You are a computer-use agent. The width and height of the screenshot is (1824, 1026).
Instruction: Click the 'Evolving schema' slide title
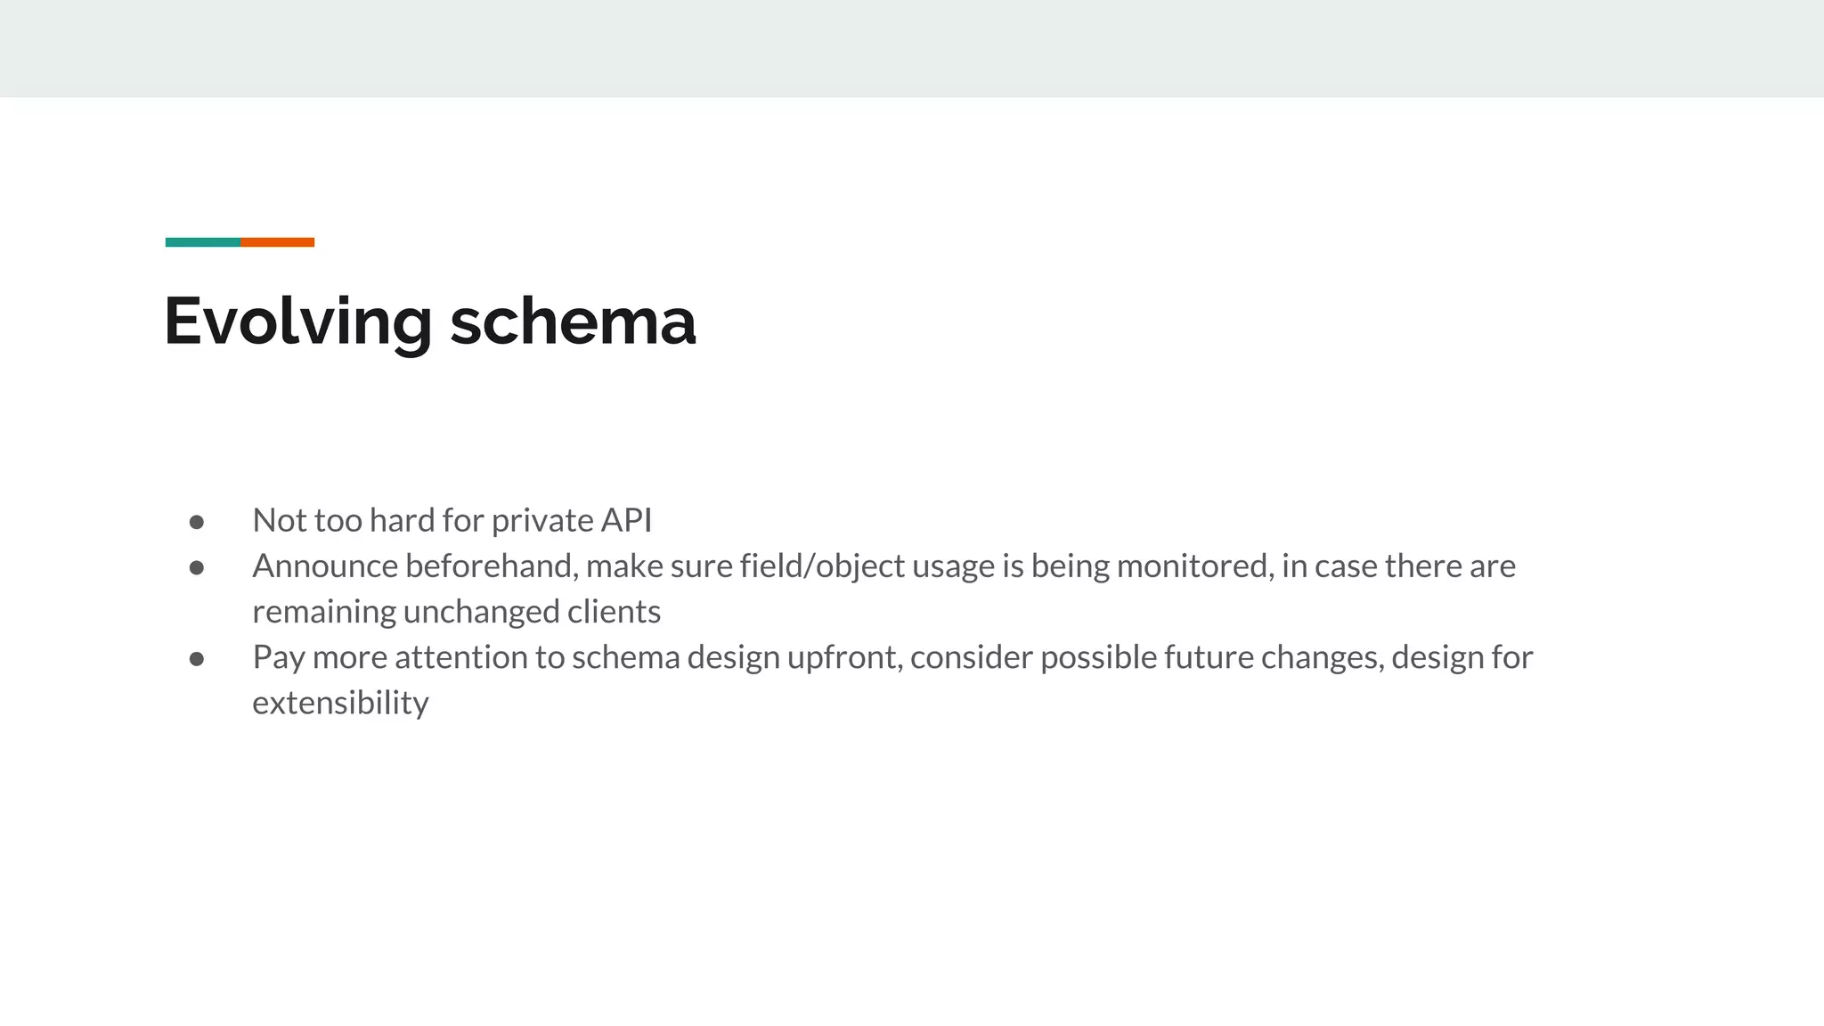tap(430, 321)
